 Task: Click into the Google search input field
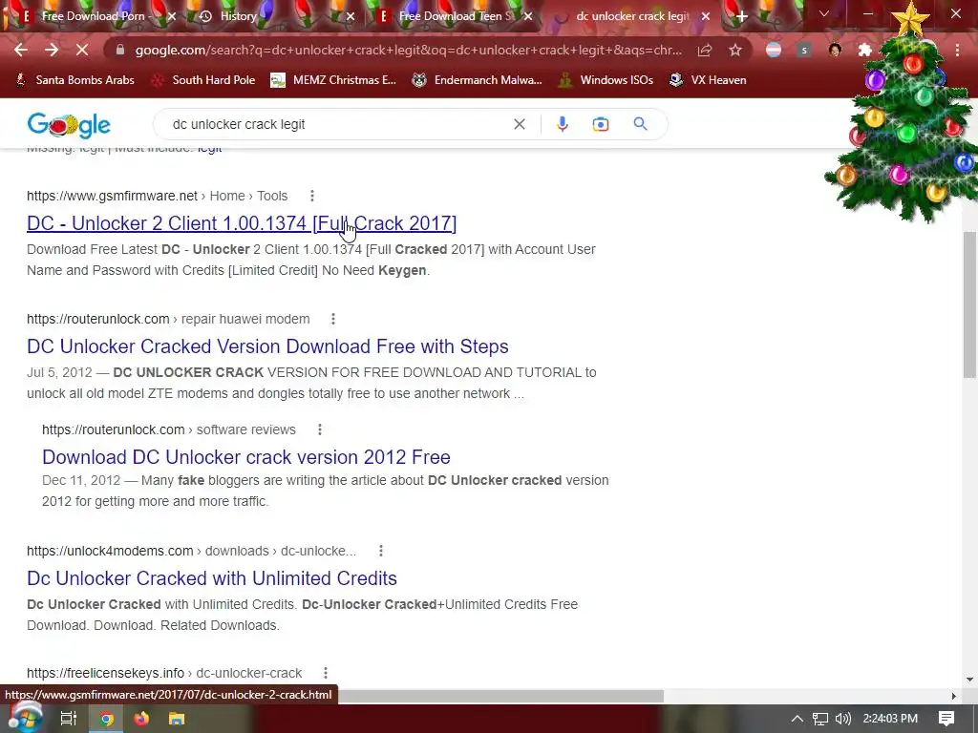click(x=337, y=124)
